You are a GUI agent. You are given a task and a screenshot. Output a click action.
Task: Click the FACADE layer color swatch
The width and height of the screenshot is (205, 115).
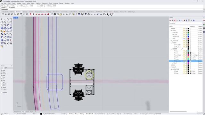click(x=188, y=35)
